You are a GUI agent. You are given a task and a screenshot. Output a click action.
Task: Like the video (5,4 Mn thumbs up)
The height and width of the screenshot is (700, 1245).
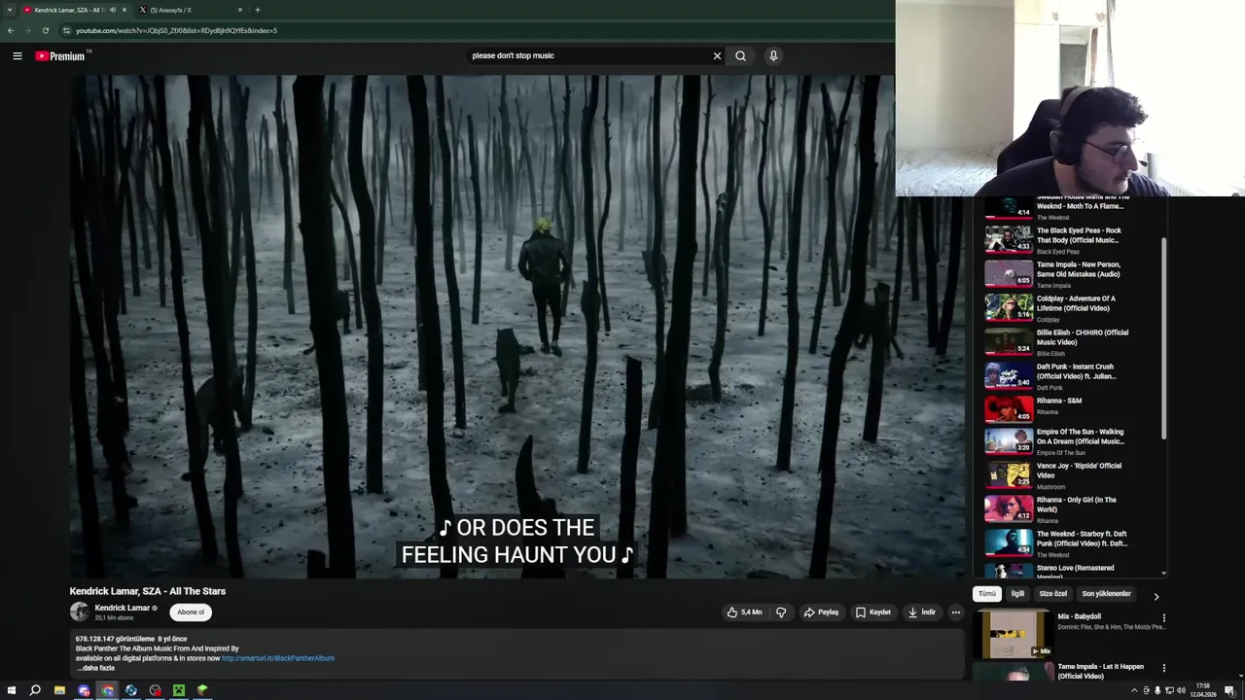[x=745, y=612]
